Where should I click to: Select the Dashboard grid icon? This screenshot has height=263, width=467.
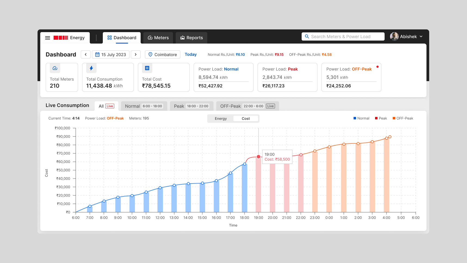pos(110,38)
